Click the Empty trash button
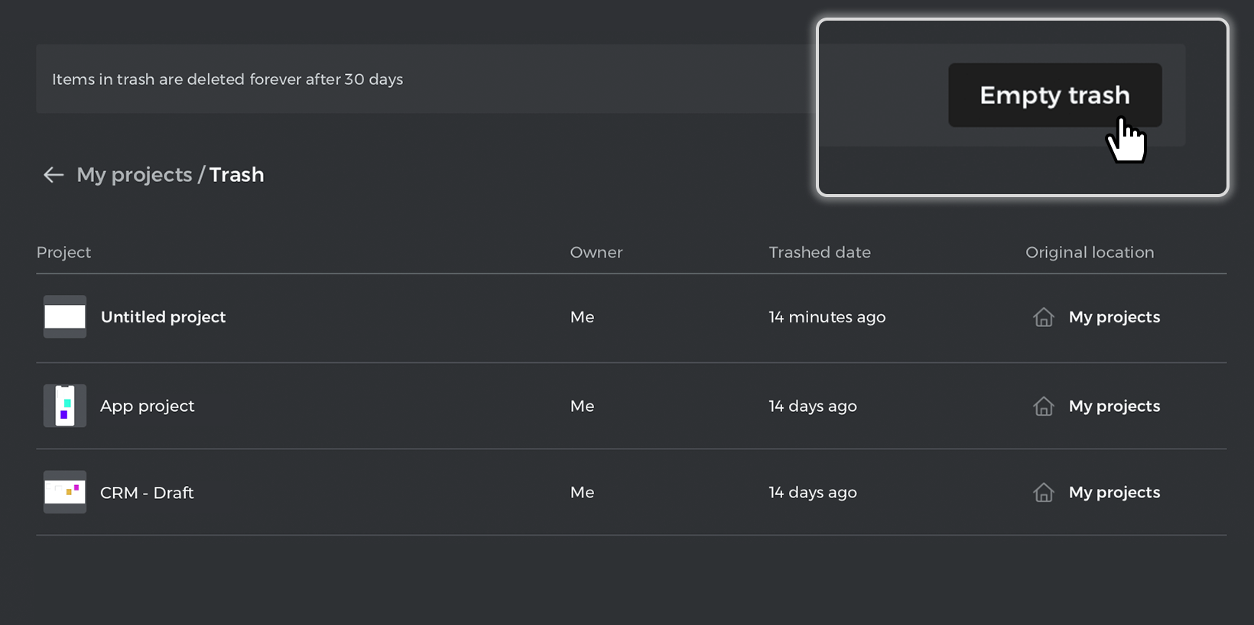The height and width of the screenshot is (625, 1254). [x=1054, y=95]
